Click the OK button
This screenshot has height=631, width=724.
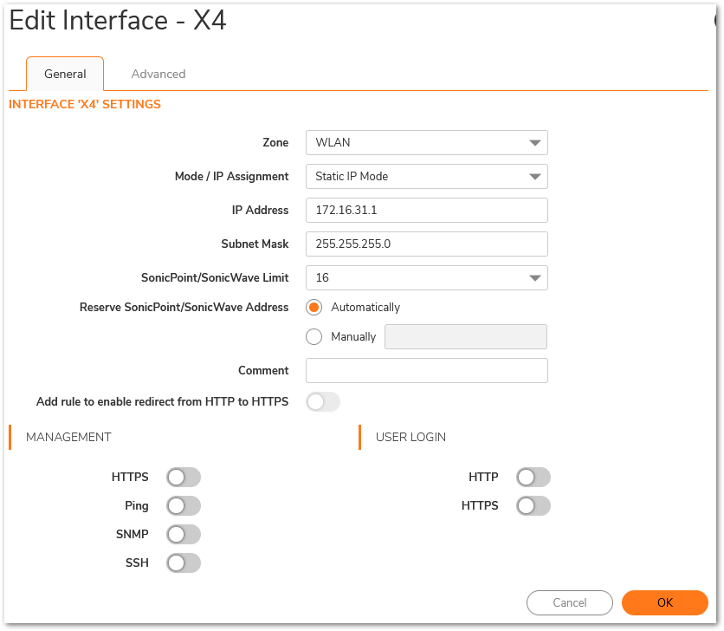664,603
